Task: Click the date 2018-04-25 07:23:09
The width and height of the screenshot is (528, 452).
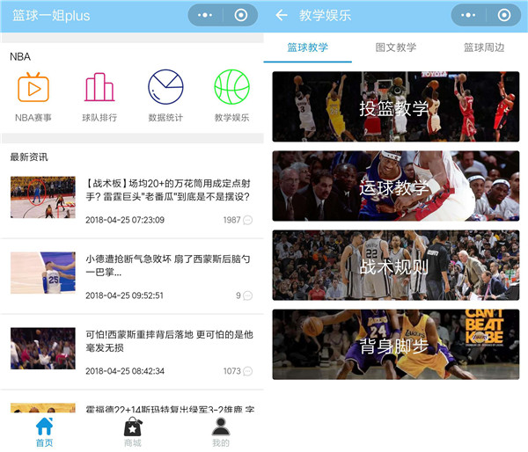Action: pos(125,220)
